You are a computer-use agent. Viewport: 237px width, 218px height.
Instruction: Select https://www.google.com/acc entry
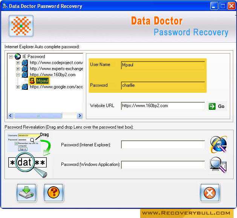[x=56, y=87]
